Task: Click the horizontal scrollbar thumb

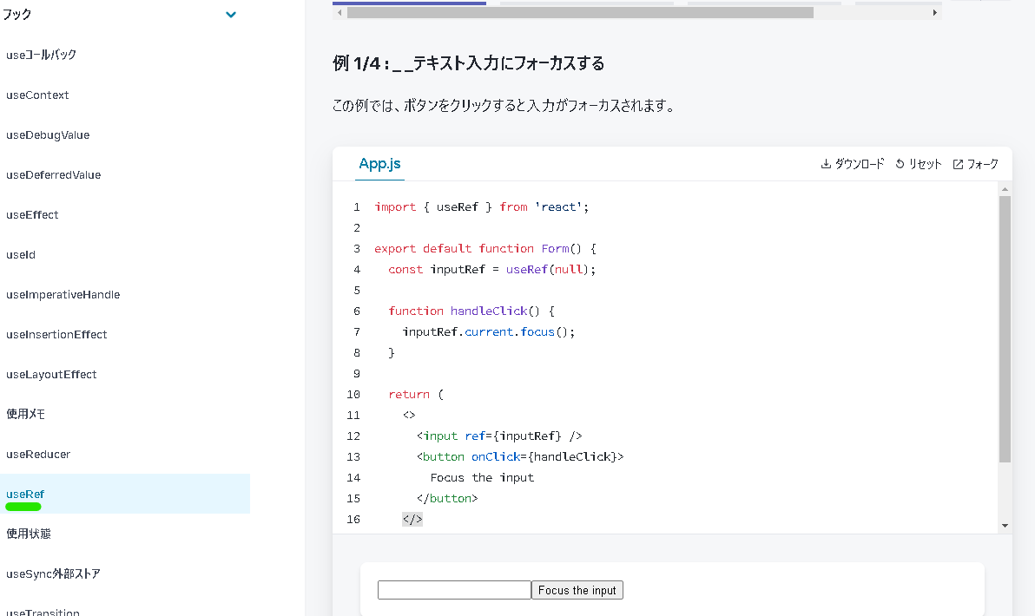Action: (580, 12)
